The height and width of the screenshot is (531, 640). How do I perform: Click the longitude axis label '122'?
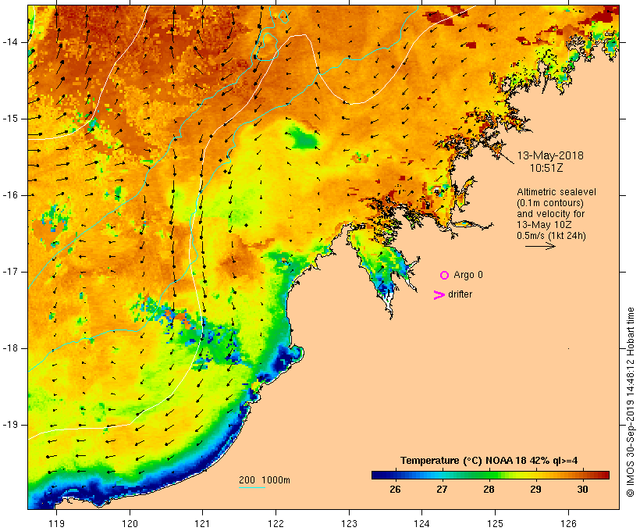pos(276,524)
